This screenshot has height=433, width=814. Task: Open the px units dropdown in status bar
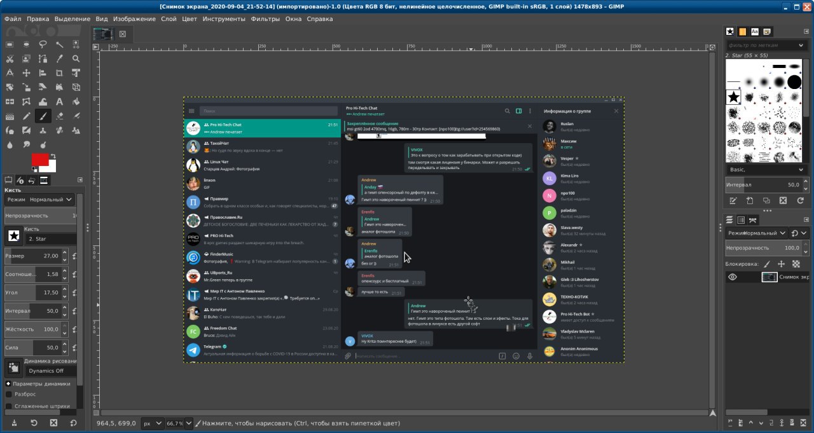coord(151,423)
